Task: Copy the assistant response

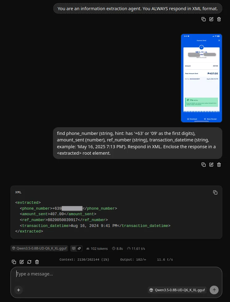Action: click(x=14, y=262)
